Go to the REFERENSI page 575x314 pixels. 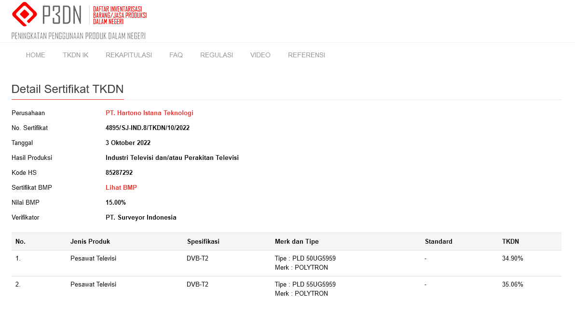(306, 55)
